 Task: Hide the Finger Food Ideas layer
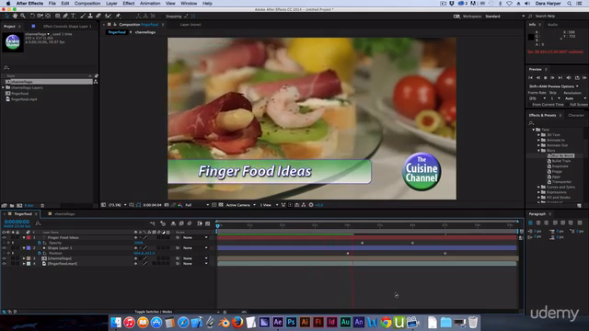click(x=4, y=237)
